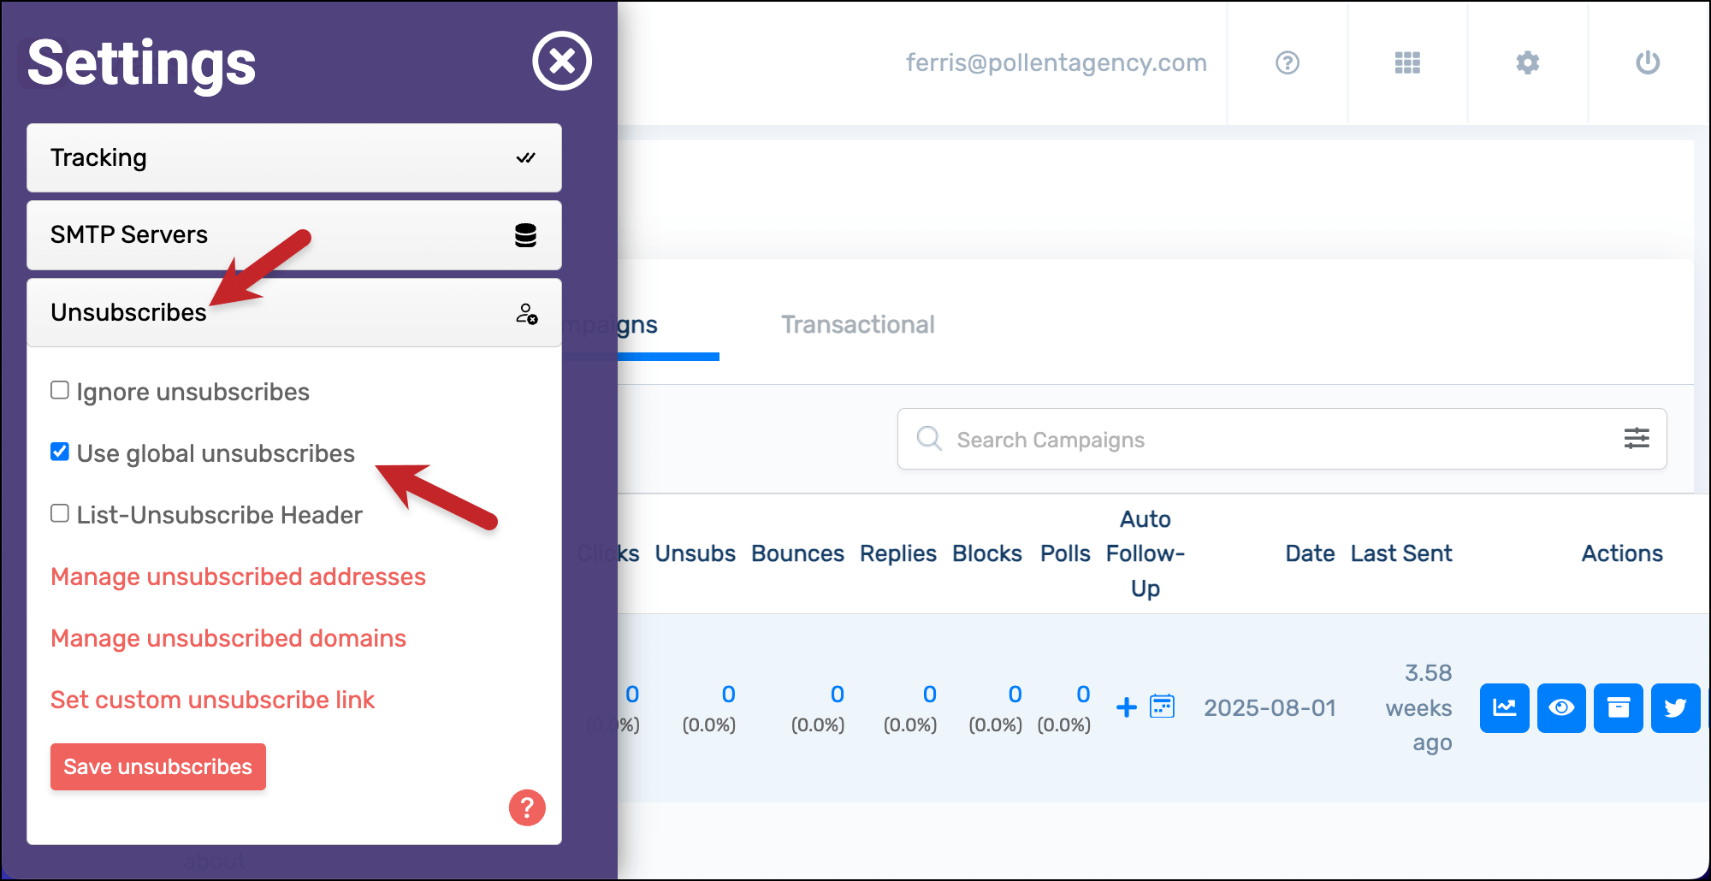This screenshot has height=881, width=1711.
Task: Enable Ignore unsubscribes checkbox
Action: click(60, 391)
